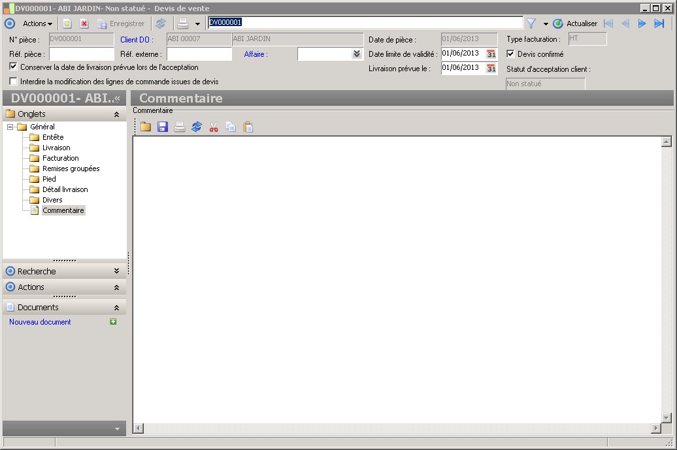Open the Remises groupées tree item
Image resolution: width=677 pixels, height=450 pixels.
pos(71,169)
